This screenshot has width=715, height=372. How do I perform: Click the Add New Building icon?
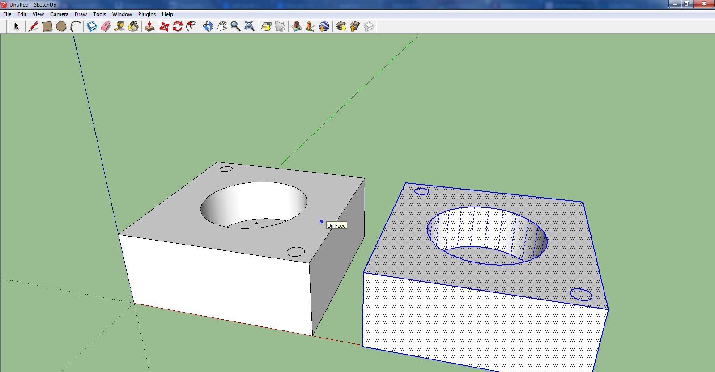(x=296, y=26)
